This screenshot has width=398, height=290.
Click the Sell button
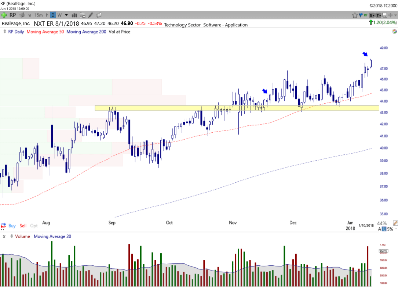(x=23, y=226)
